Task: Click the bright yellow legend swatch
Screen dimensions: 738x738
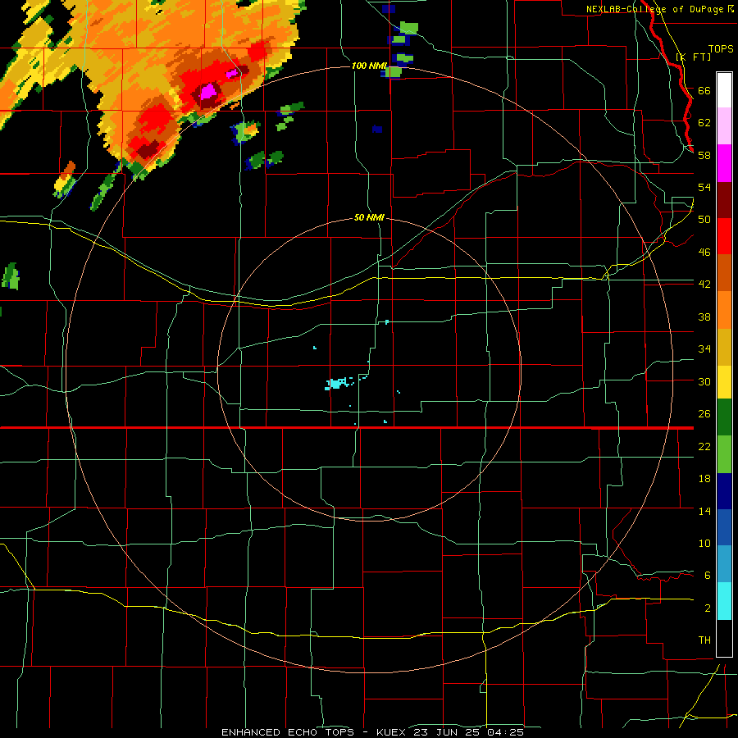Action: click(x=724, y=382)
